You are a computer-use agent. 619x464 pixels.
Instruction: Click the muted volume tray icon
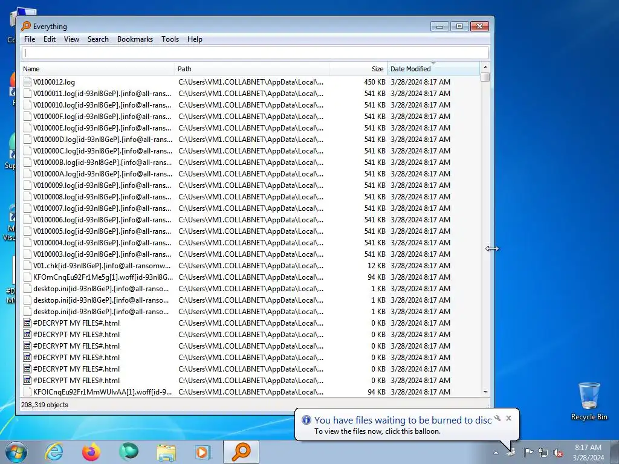point(558,453)
